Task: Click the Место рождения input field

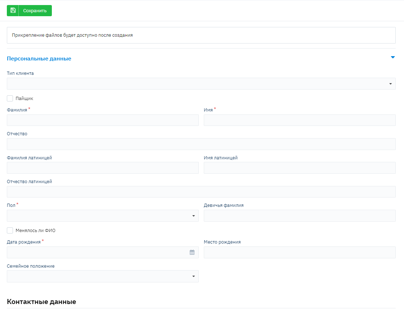Action: (x=300, y=253)
